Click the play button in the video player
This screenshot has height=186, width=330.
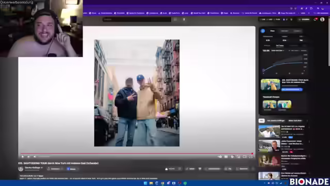click(x=23, y=157)
